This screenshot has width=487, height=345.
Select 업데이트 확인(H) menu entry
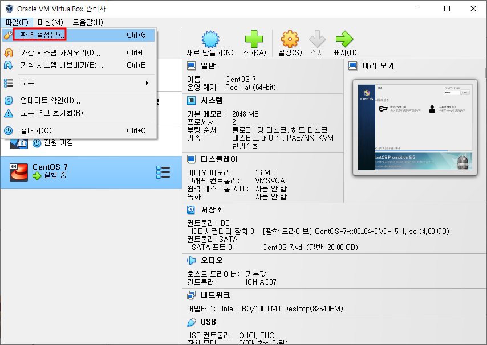pos(78,100)
